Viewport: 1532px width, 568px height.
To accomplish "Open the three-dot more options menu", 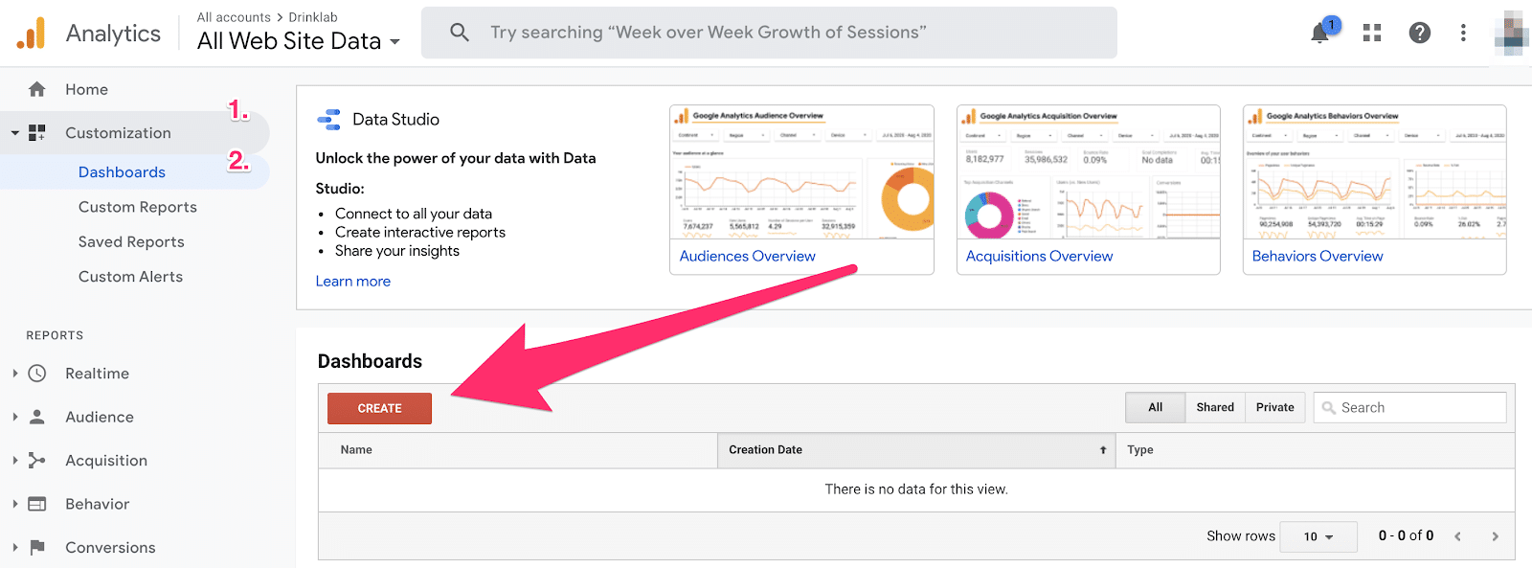I will click(1463, 33).
